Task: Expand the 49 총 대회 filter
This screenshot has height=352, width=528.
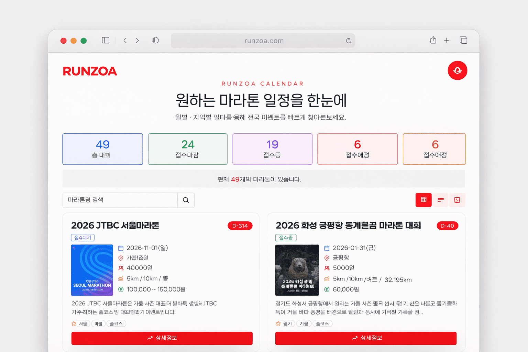Action: tap(102, 149)
